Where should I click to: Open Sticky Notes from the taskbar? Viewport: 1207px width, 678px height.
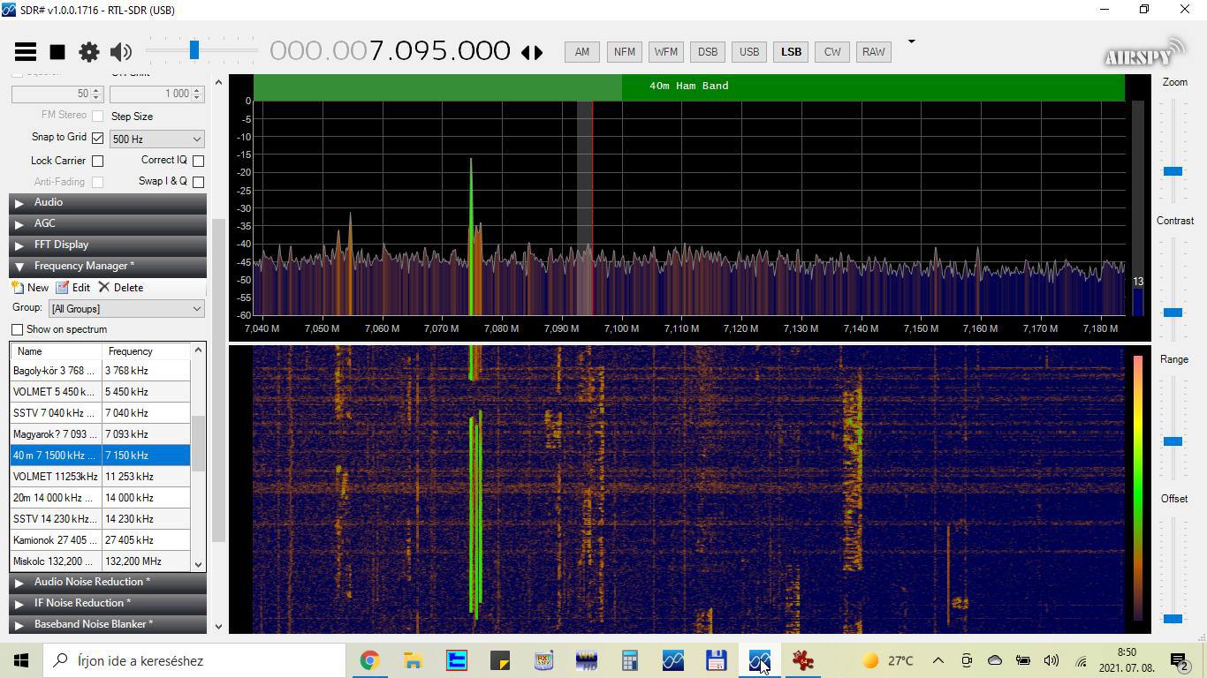500,660
